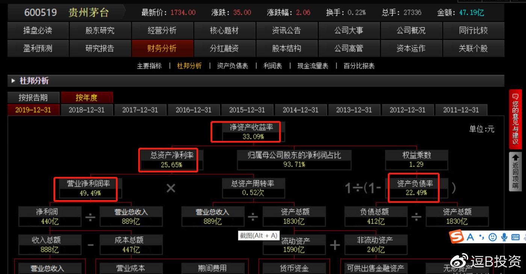Click the Sogou emoji smiley icon

pos(493,237)
